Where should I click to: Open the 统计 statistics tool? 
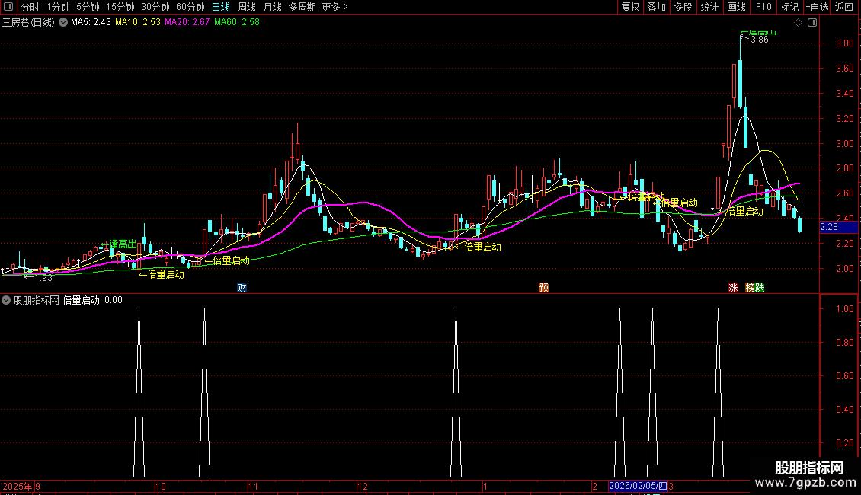coord(709,7)
